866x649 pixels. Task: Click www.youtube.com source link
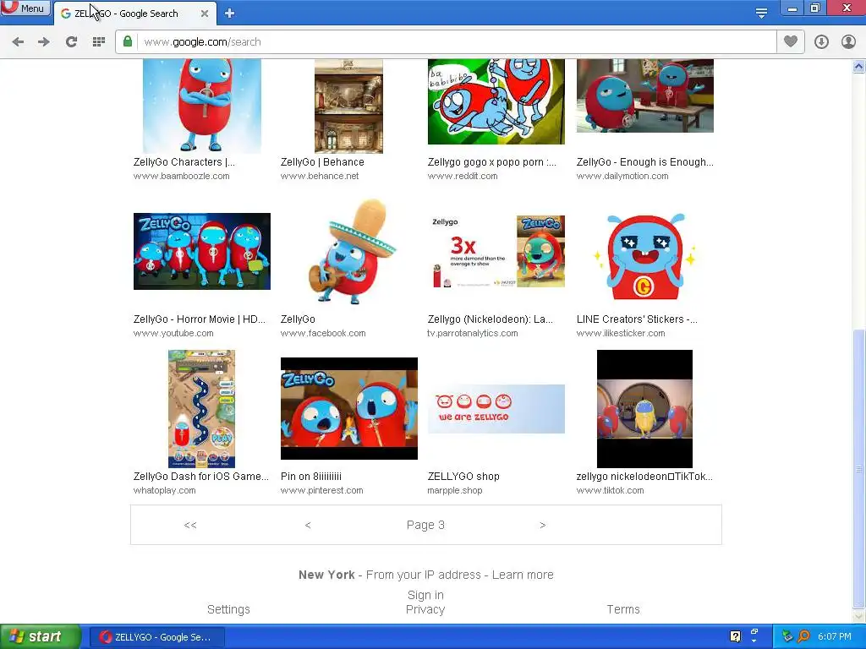pos(173,333)
